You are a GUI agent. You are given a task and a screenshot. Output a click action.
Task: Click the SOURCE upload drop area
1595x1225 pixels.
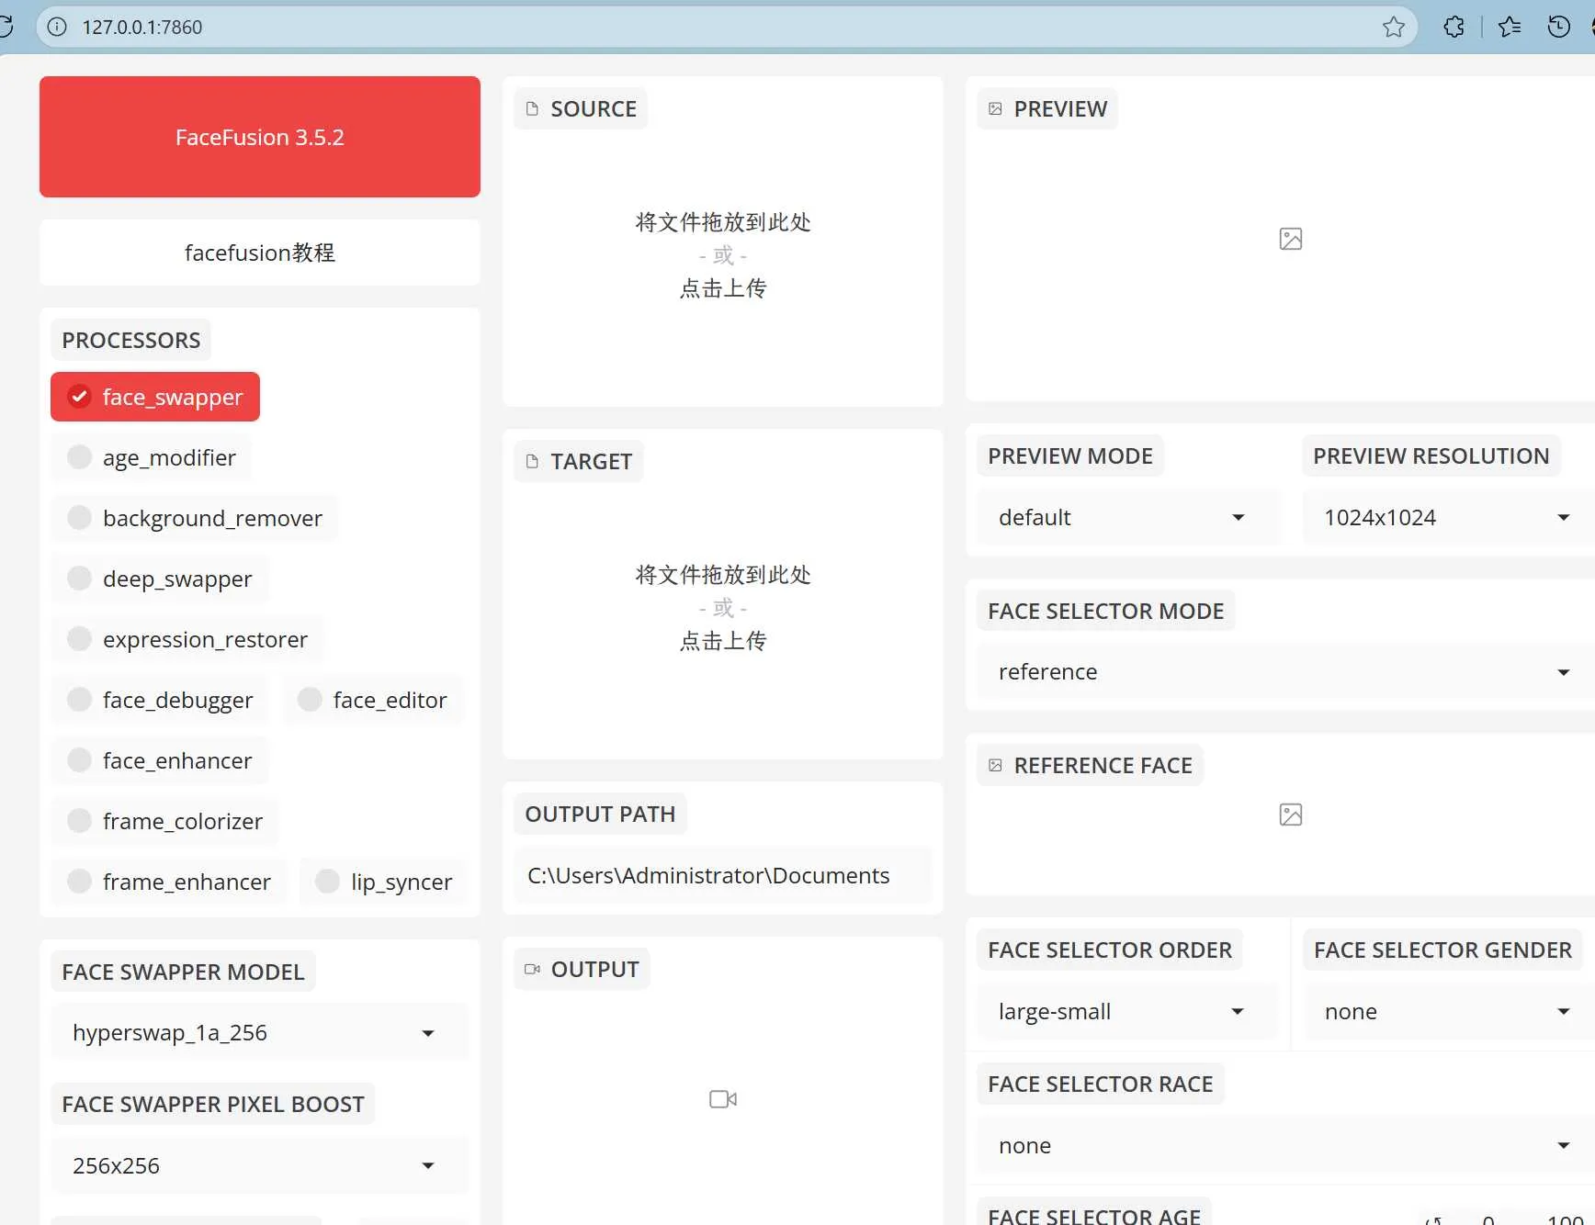click(x=723, y=255)
